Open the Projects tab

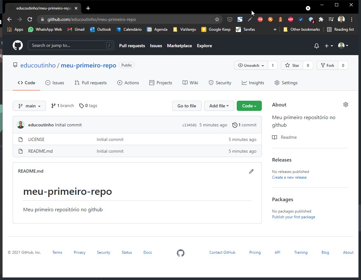160,83
